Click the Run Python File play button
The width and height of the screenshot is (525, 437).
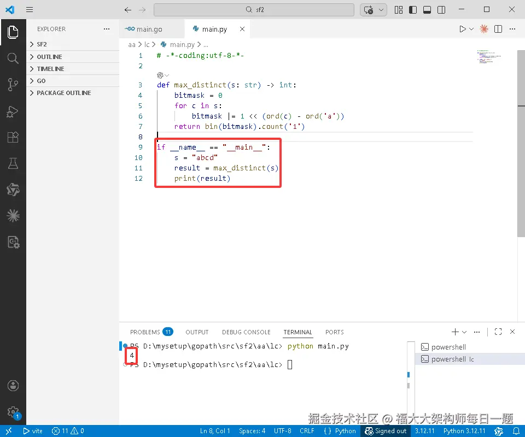463,29
